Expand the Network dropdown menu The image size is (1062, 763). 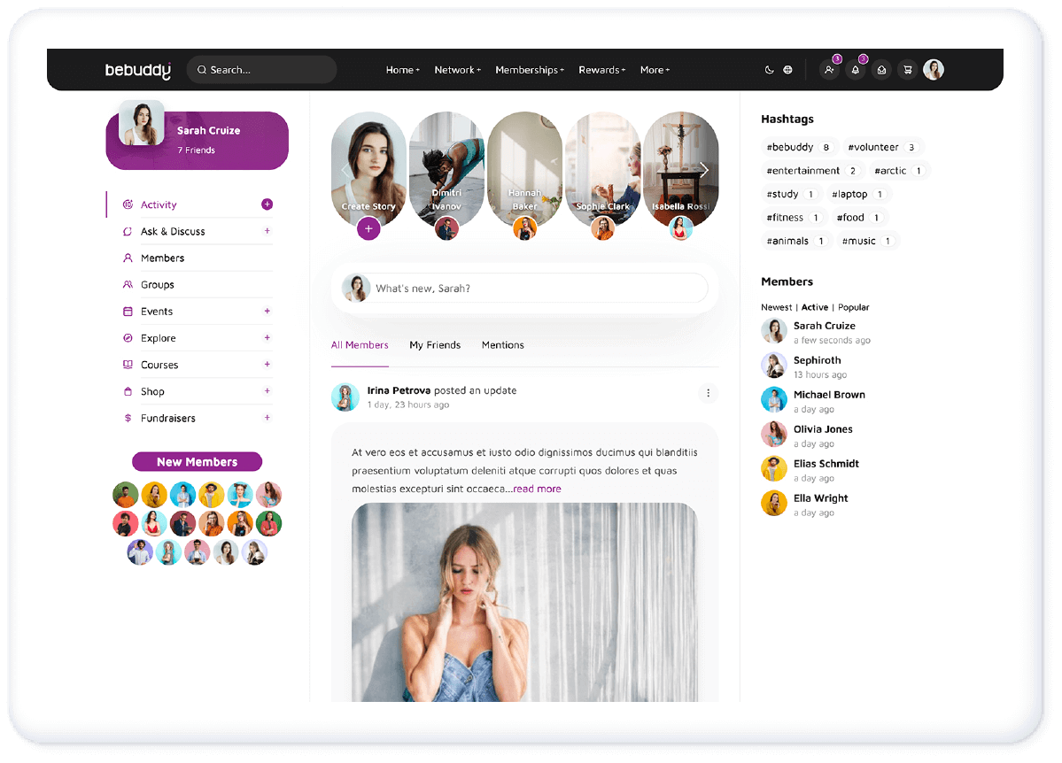pyautogui.click(x=457, y=70)
